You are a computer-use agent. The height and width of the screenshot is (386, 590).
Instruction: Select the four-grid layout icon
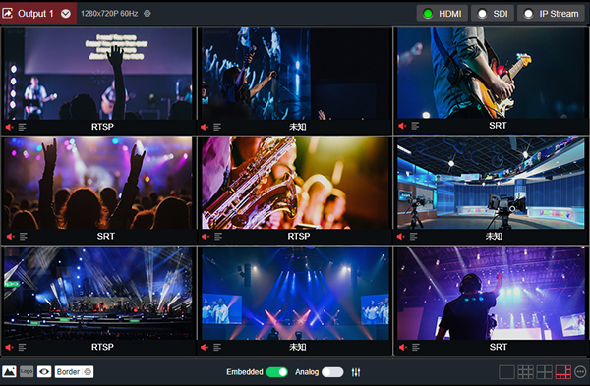544,372
